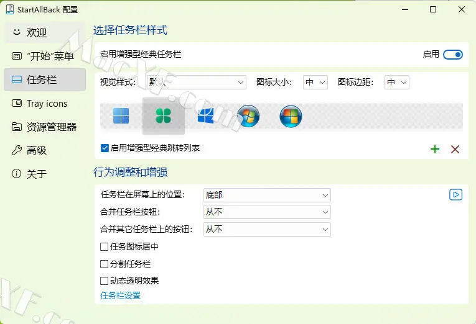This screenshot has height=324, width=476.
Task: Click the info icon next to 关于
Action: [x=16, y=174]
